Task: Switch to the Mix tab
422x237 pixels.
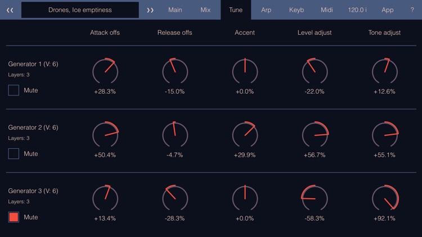Action: (x=205, y=10)
